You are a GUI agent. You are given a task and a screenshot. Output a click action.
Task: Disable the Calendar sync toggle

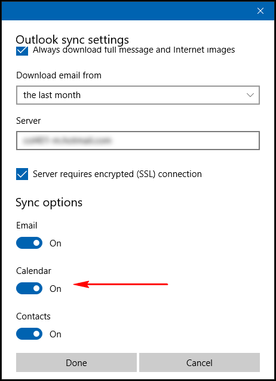pyautogui.click(x=29, y=288)
